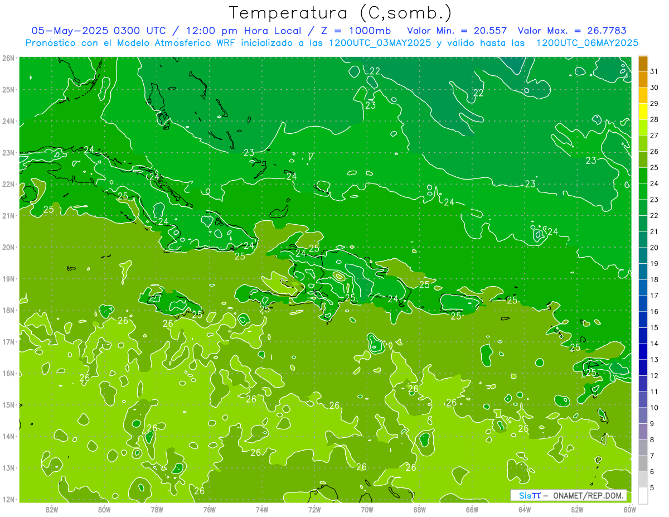Click yellow legend swatch between 28 and 29

point(643,112)
